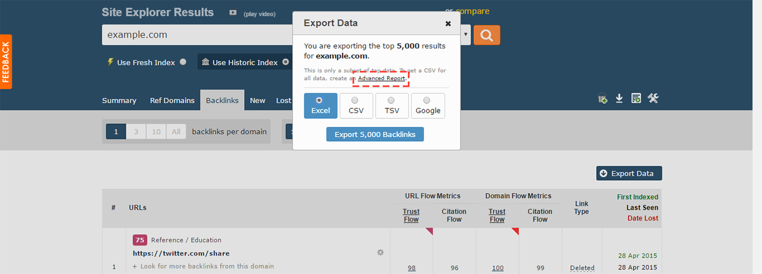Click the Domain Citation Flow value 99
The height and width of the screenshot is (274, 762).
[540, 268]
